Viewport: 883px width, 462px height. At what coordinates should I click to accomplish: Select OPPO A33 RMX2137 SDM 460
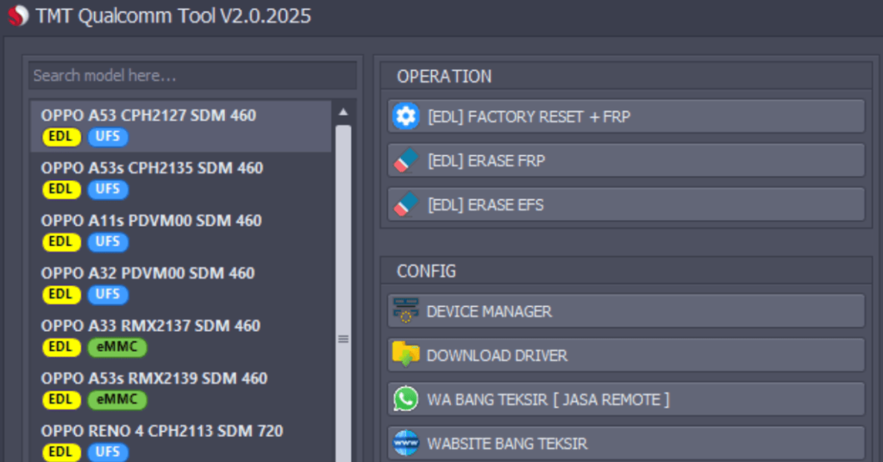coord(181,336)
